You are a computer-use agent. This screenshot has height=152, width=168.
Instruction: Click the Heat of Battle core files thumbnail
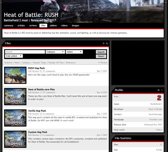point(15,97)
